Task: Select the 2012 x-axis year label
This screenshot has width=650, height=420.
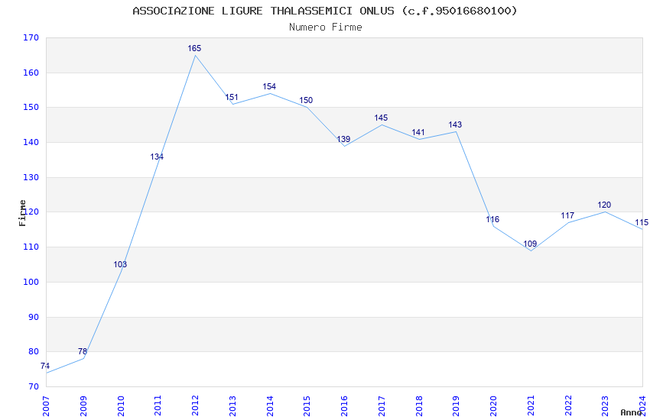Action: click(x=195, y=406)
